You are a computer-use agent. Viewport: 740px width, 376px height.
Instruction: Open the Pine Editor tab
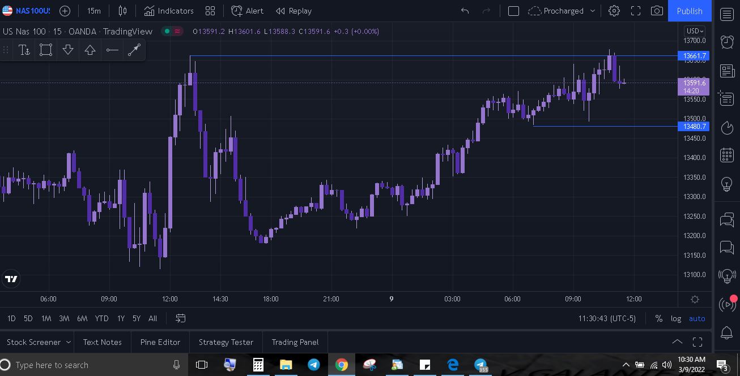point(160,342)
